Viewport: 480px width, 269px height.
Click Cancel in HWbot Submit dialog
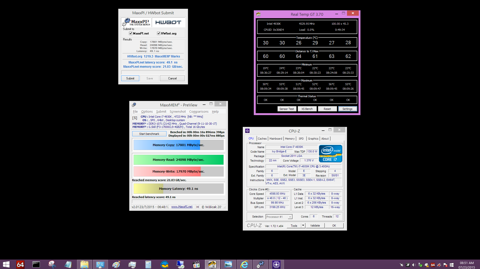click(x=172, y=78)
